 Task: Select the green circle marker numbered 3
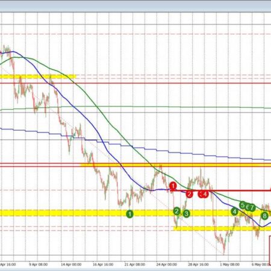(186, 213)
